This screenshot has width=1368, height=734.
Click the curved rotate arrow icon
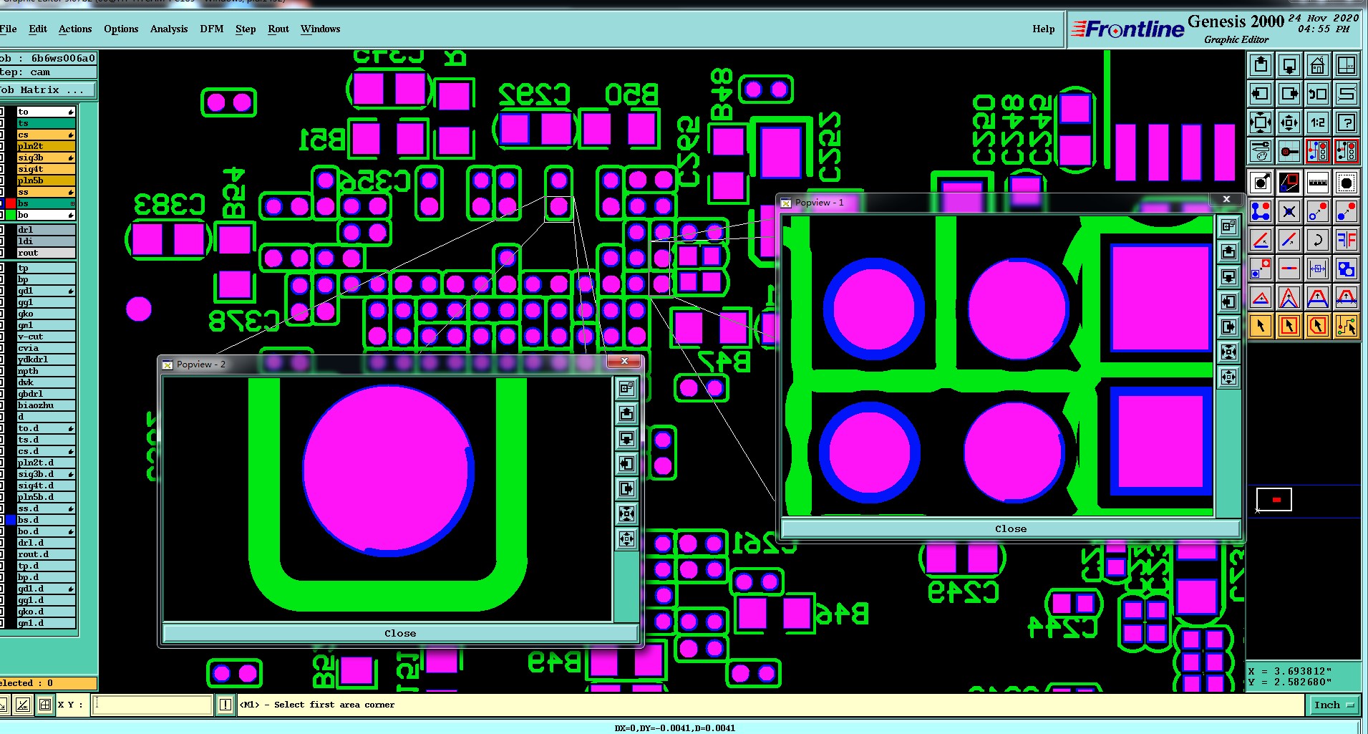pyautogui.click(x=1318, y=240)
